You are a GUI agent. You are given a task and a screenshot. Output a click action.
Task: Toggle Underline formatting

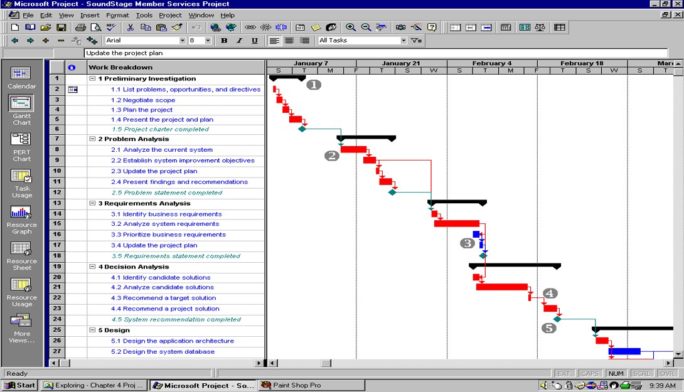254,41
